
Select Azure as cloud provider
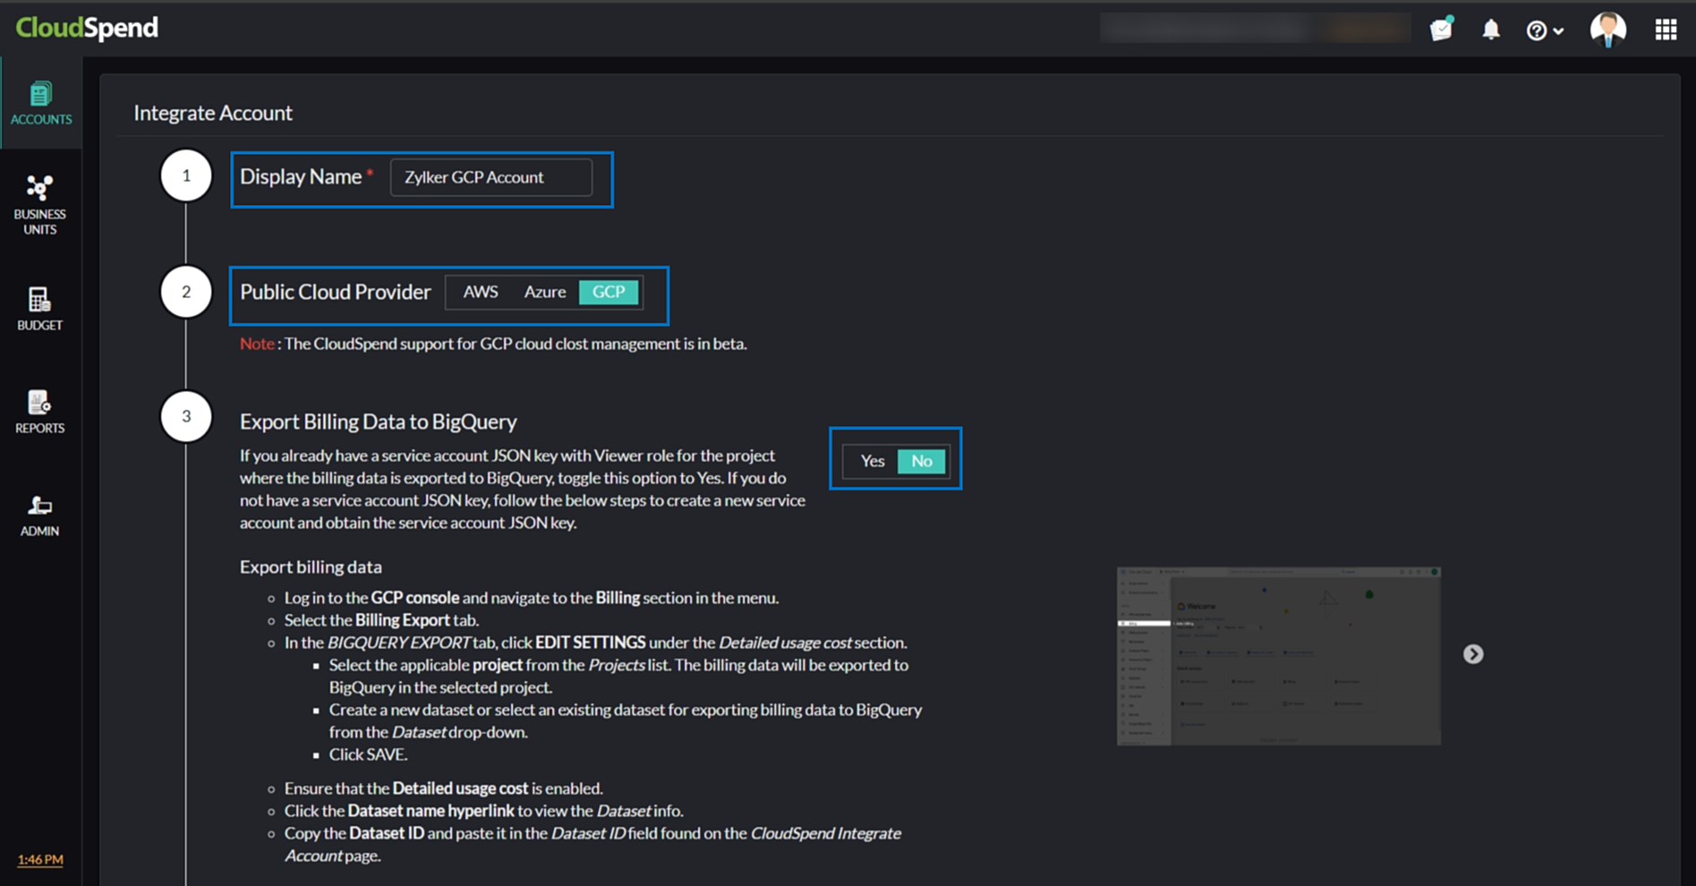pyautogui.click(x=545, y=292)
